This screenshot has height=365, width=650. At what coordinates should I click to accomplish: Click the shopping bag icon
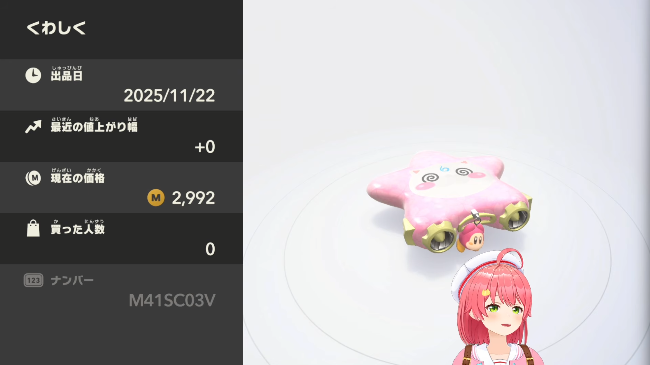point(33,228)
